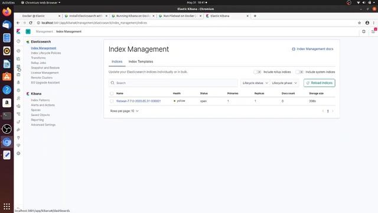Open Index Management docs link
Screen dimensions: 378x213
[312, 49]
